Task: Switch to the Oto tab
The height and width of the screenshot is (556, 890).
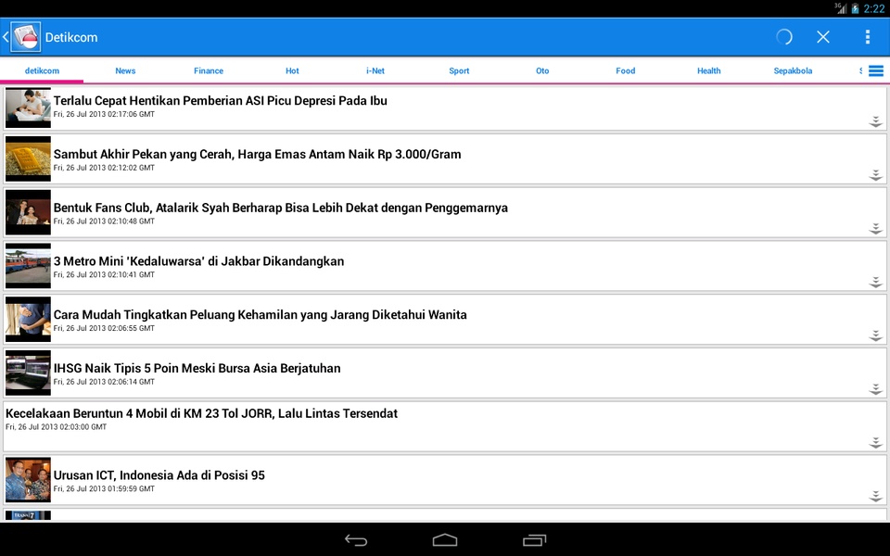Action: tap(542, 71)
